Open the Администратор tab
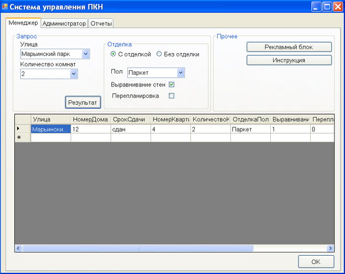 click(64, 23)
